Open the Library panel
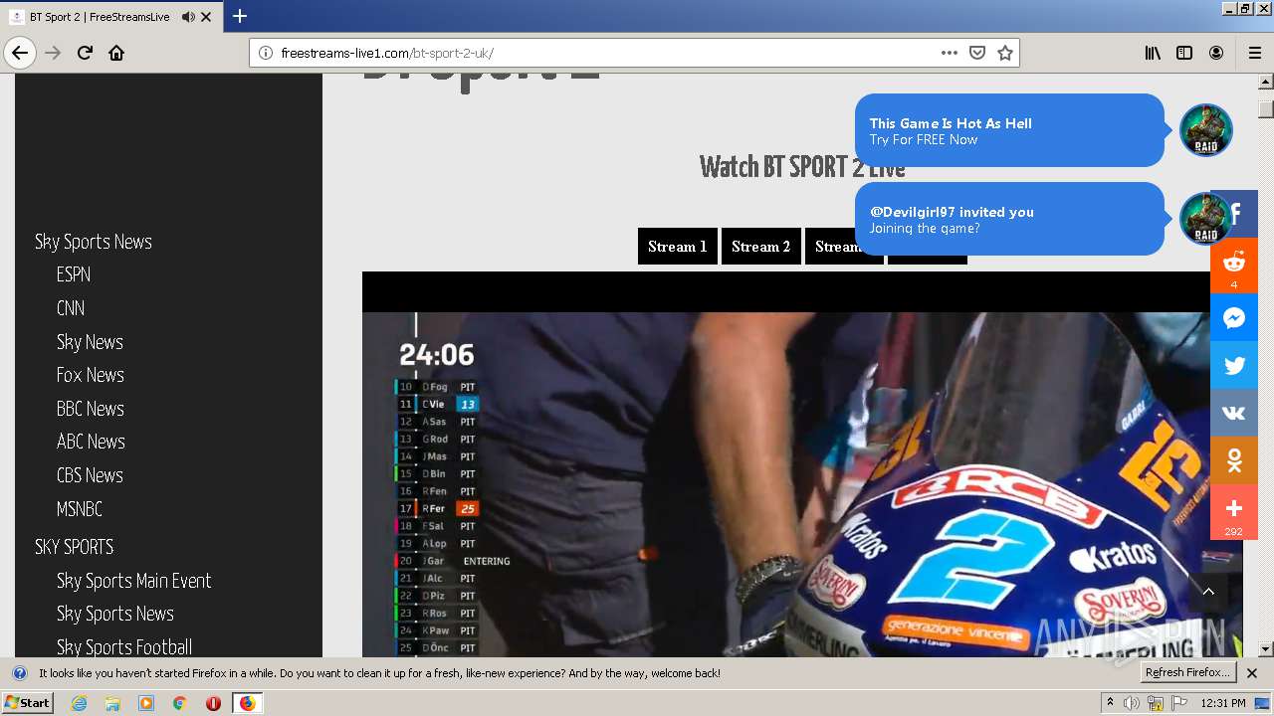The image size is (1274, 716). coord(1153,53)
